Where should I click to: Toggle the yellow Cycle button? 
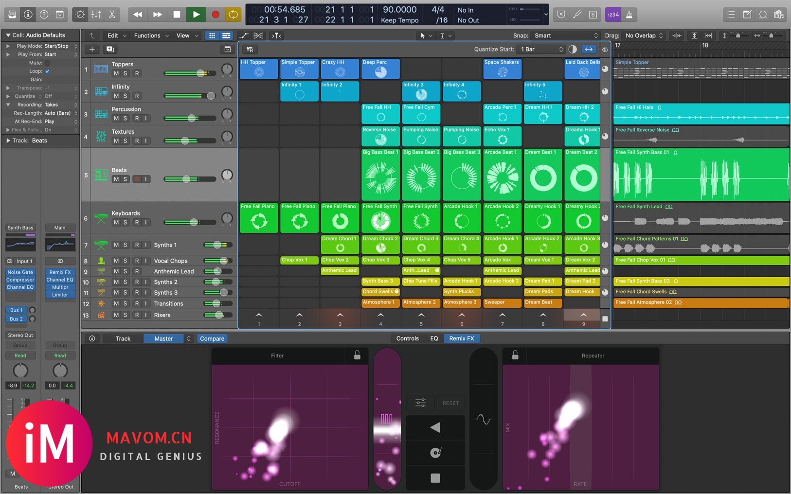pyautogui.click(x=234, y=15)
